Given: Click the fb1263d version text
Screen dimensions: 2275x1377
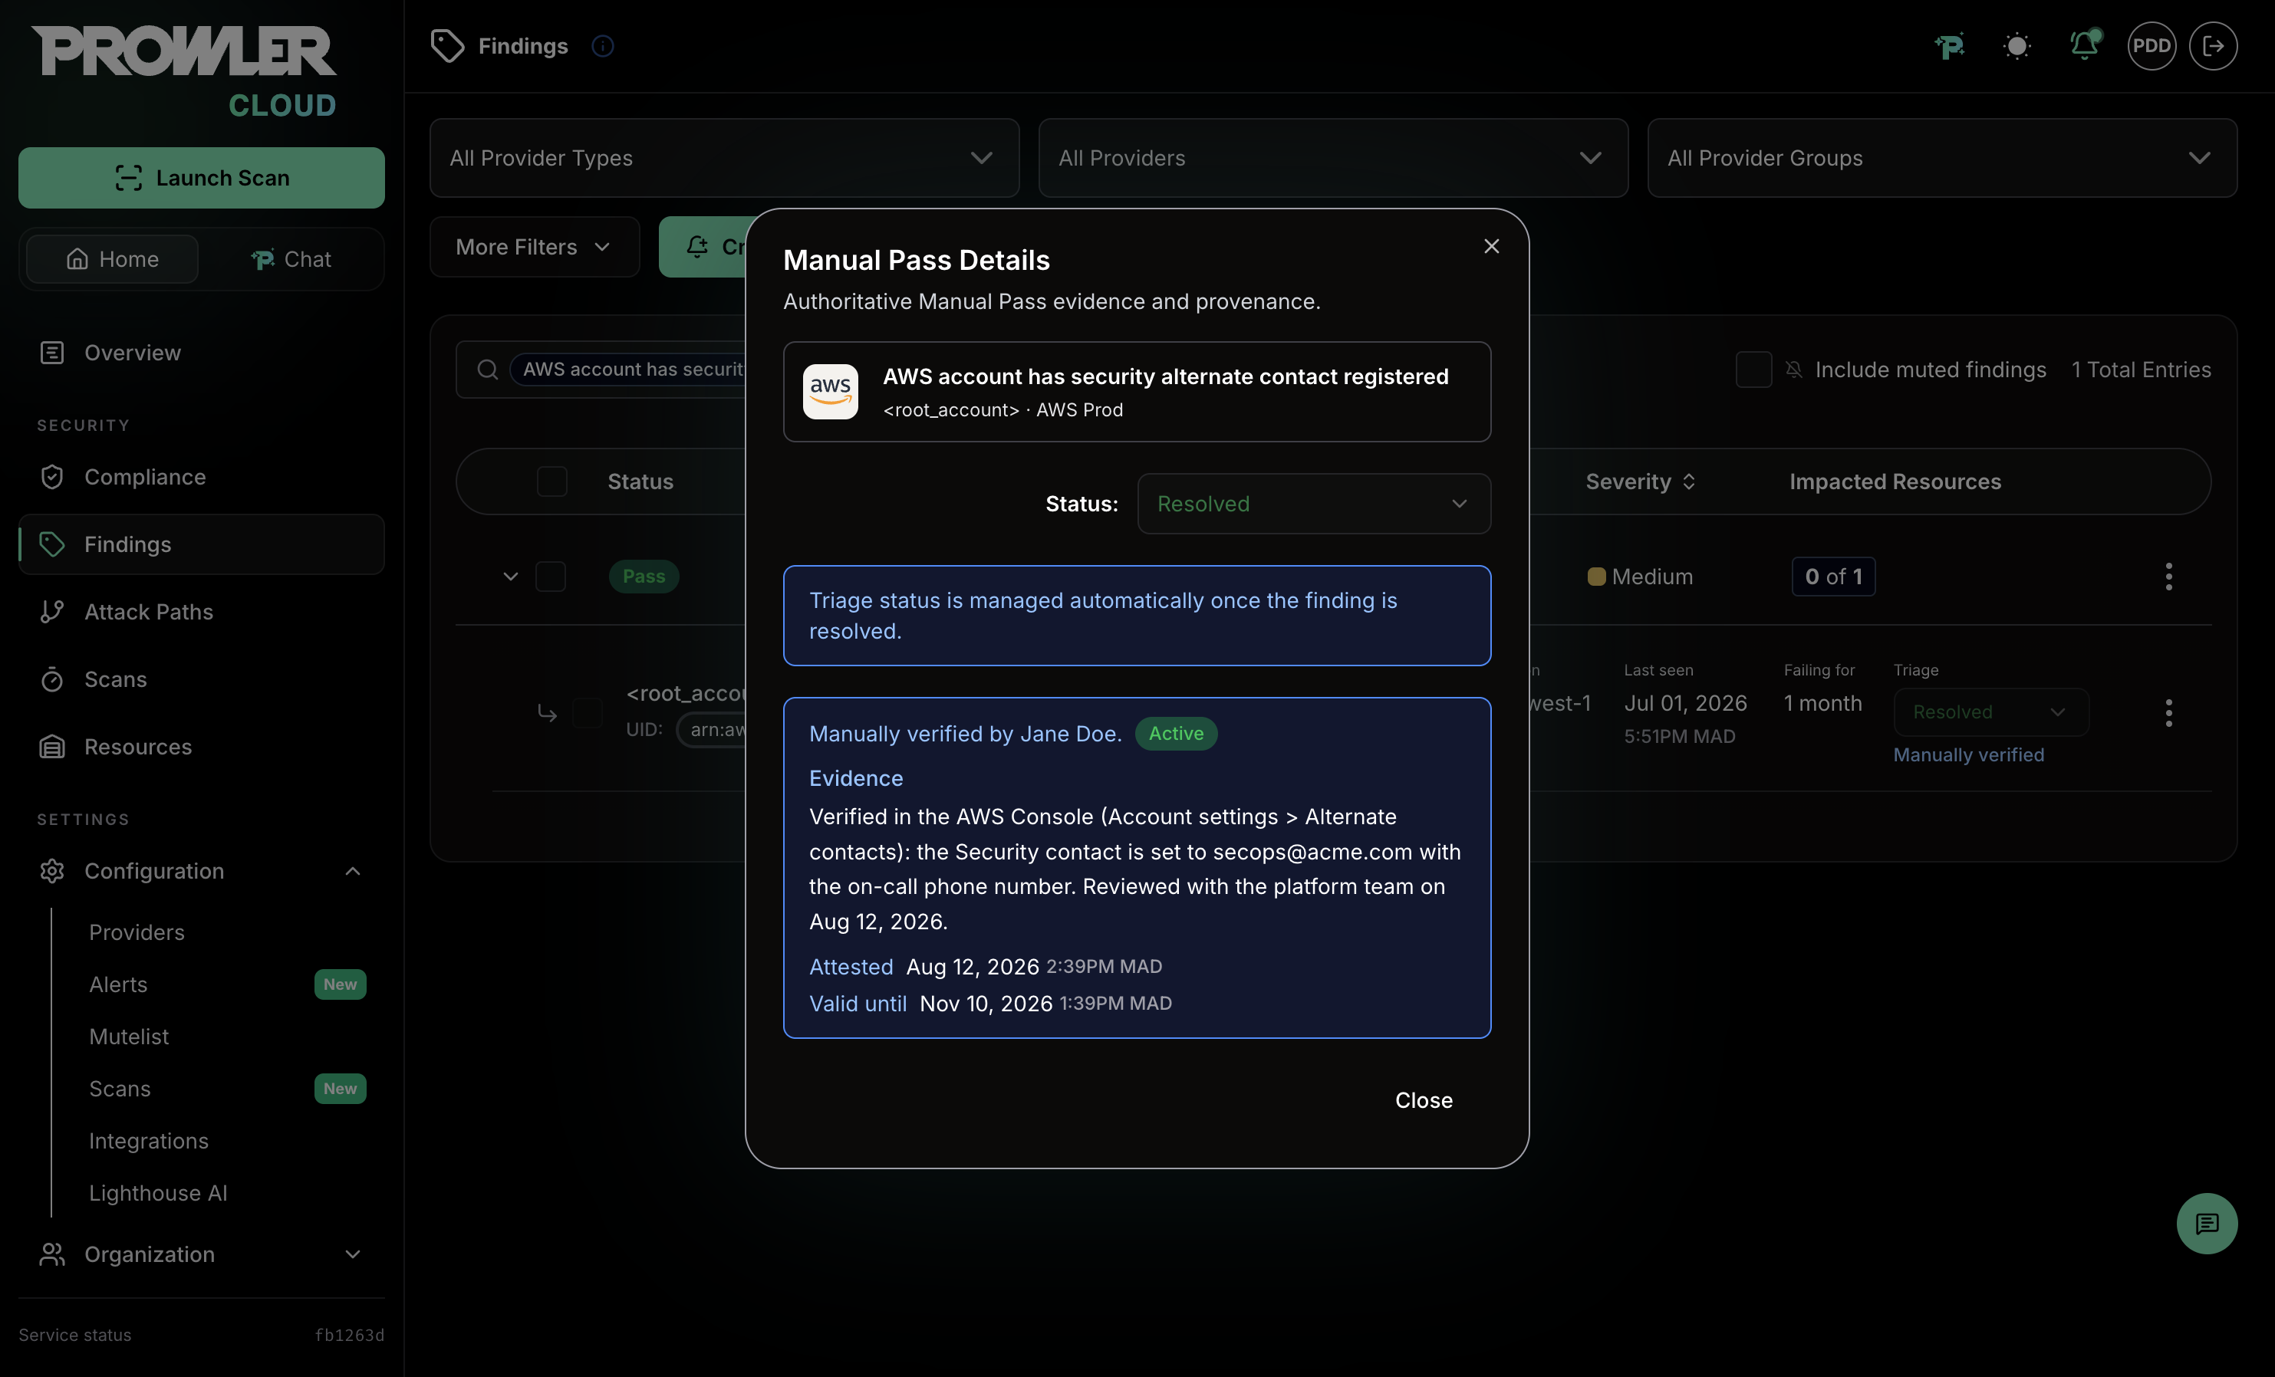Looking at the screenshot, I should pyautogui.click(x=349, y=1335).
